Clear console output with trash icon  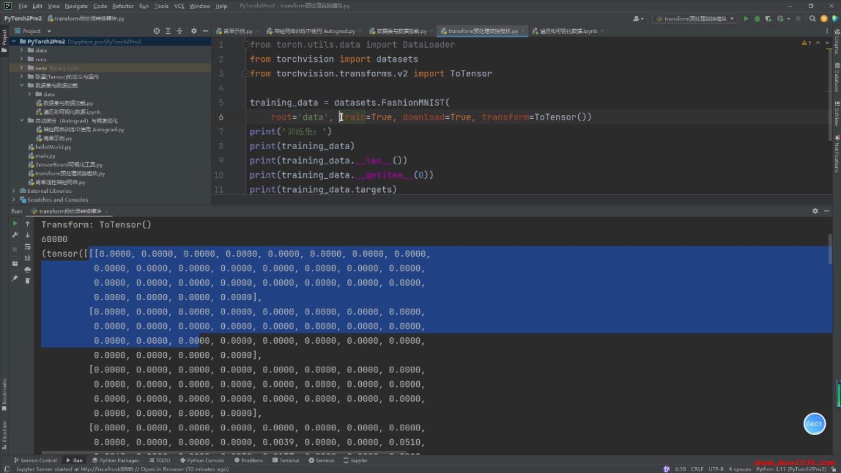28,281
